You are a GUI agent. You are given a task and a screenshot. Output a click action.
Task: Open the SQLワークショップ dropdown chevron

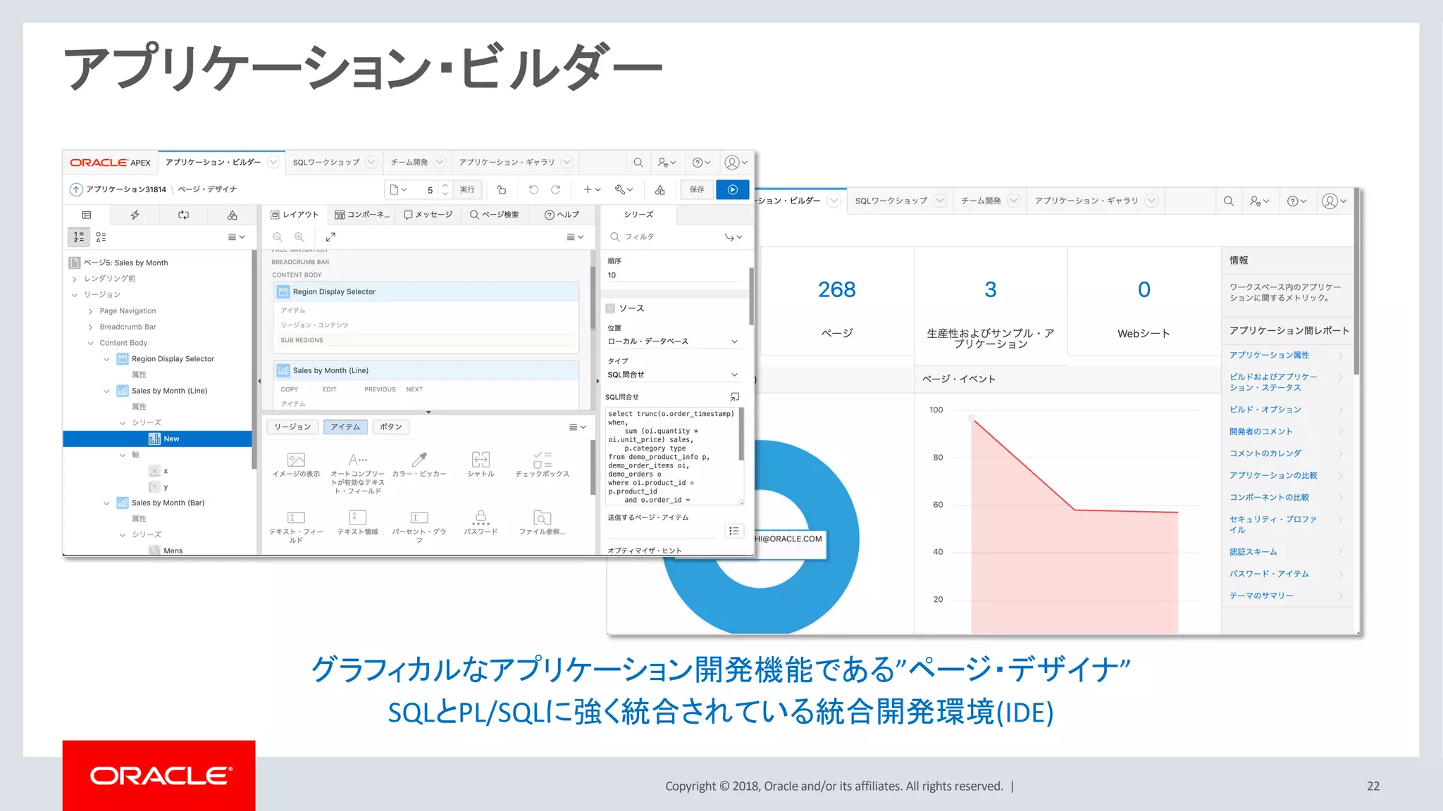pos(371,163)
